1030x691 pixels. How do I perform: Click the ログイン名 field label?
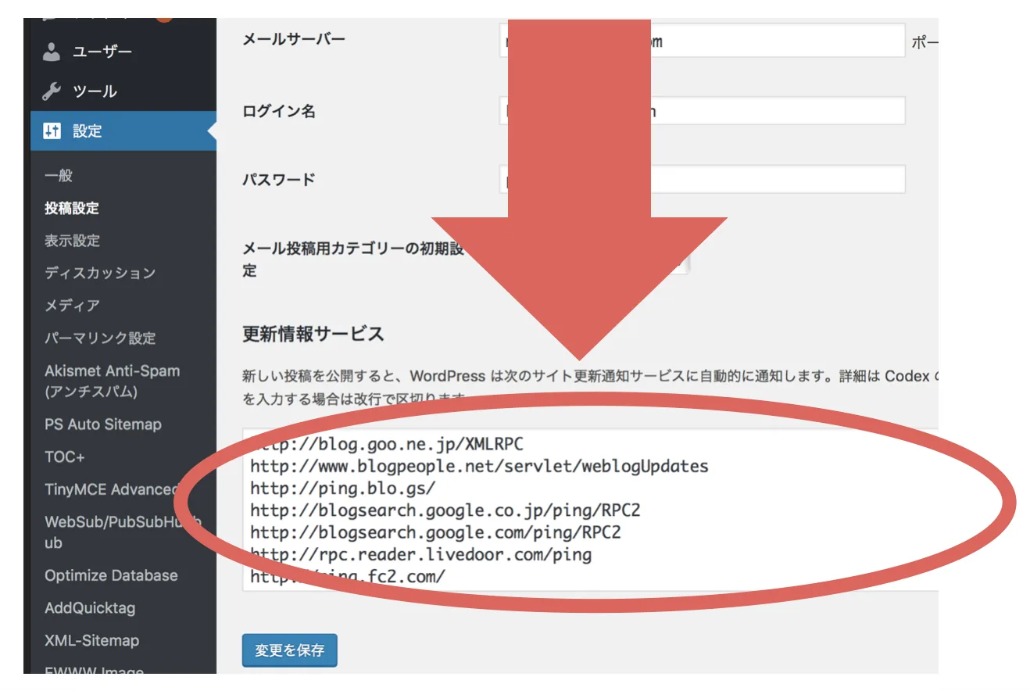[x=279, y=111]
